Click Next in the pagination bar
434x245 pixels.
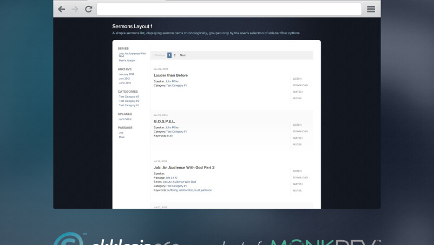[182, 55]
